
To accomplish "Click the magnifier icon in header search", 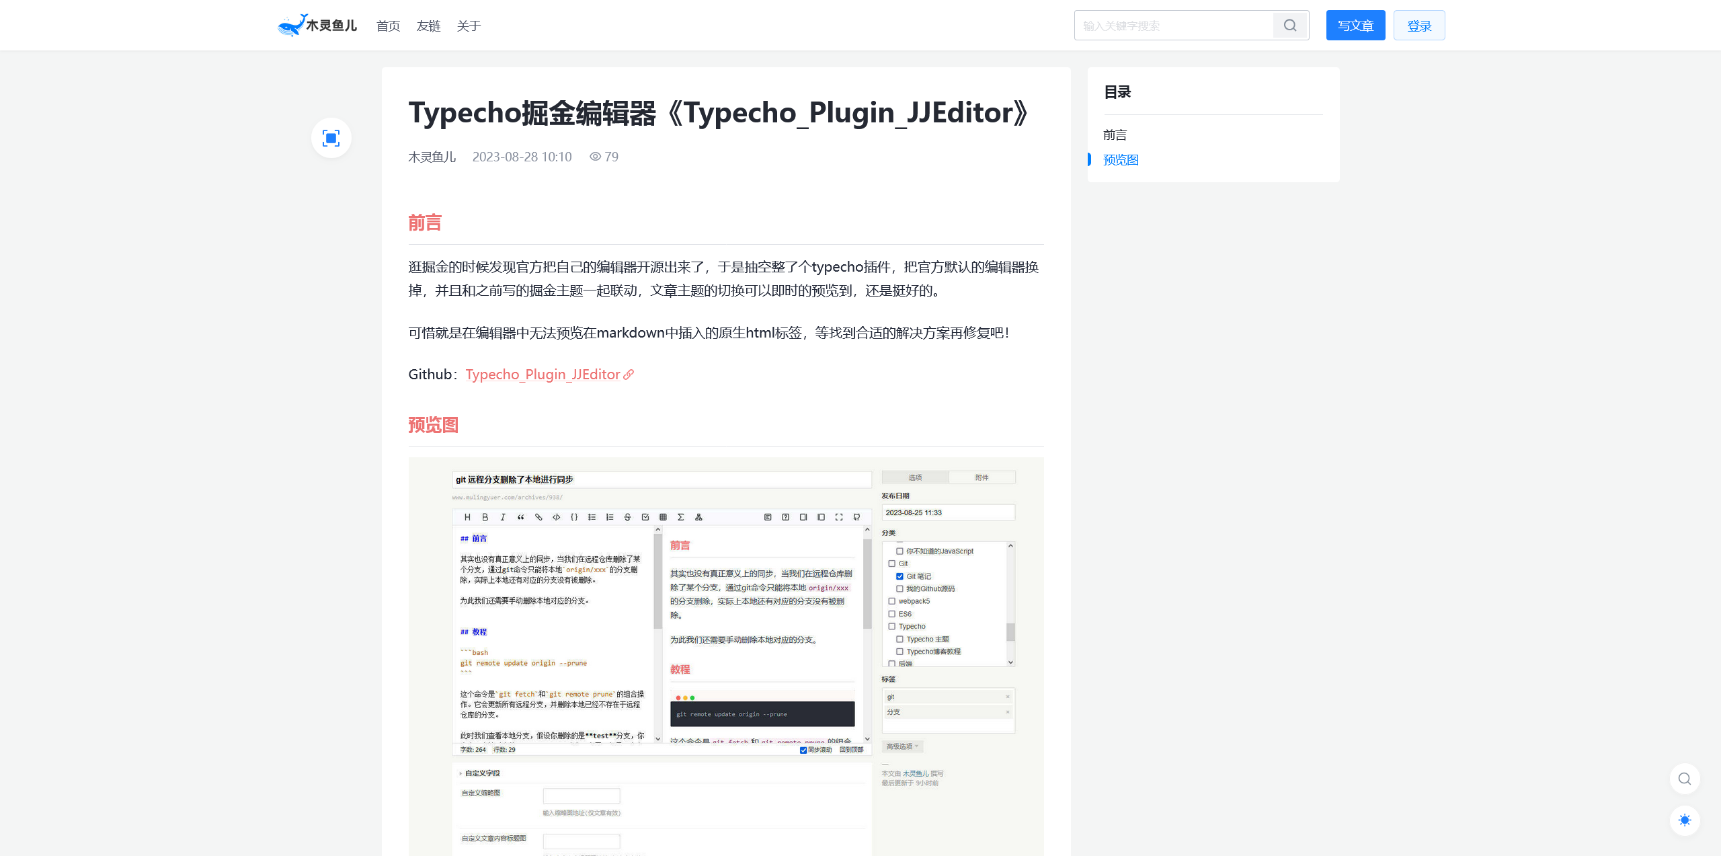I will [x=1289, y=26].
